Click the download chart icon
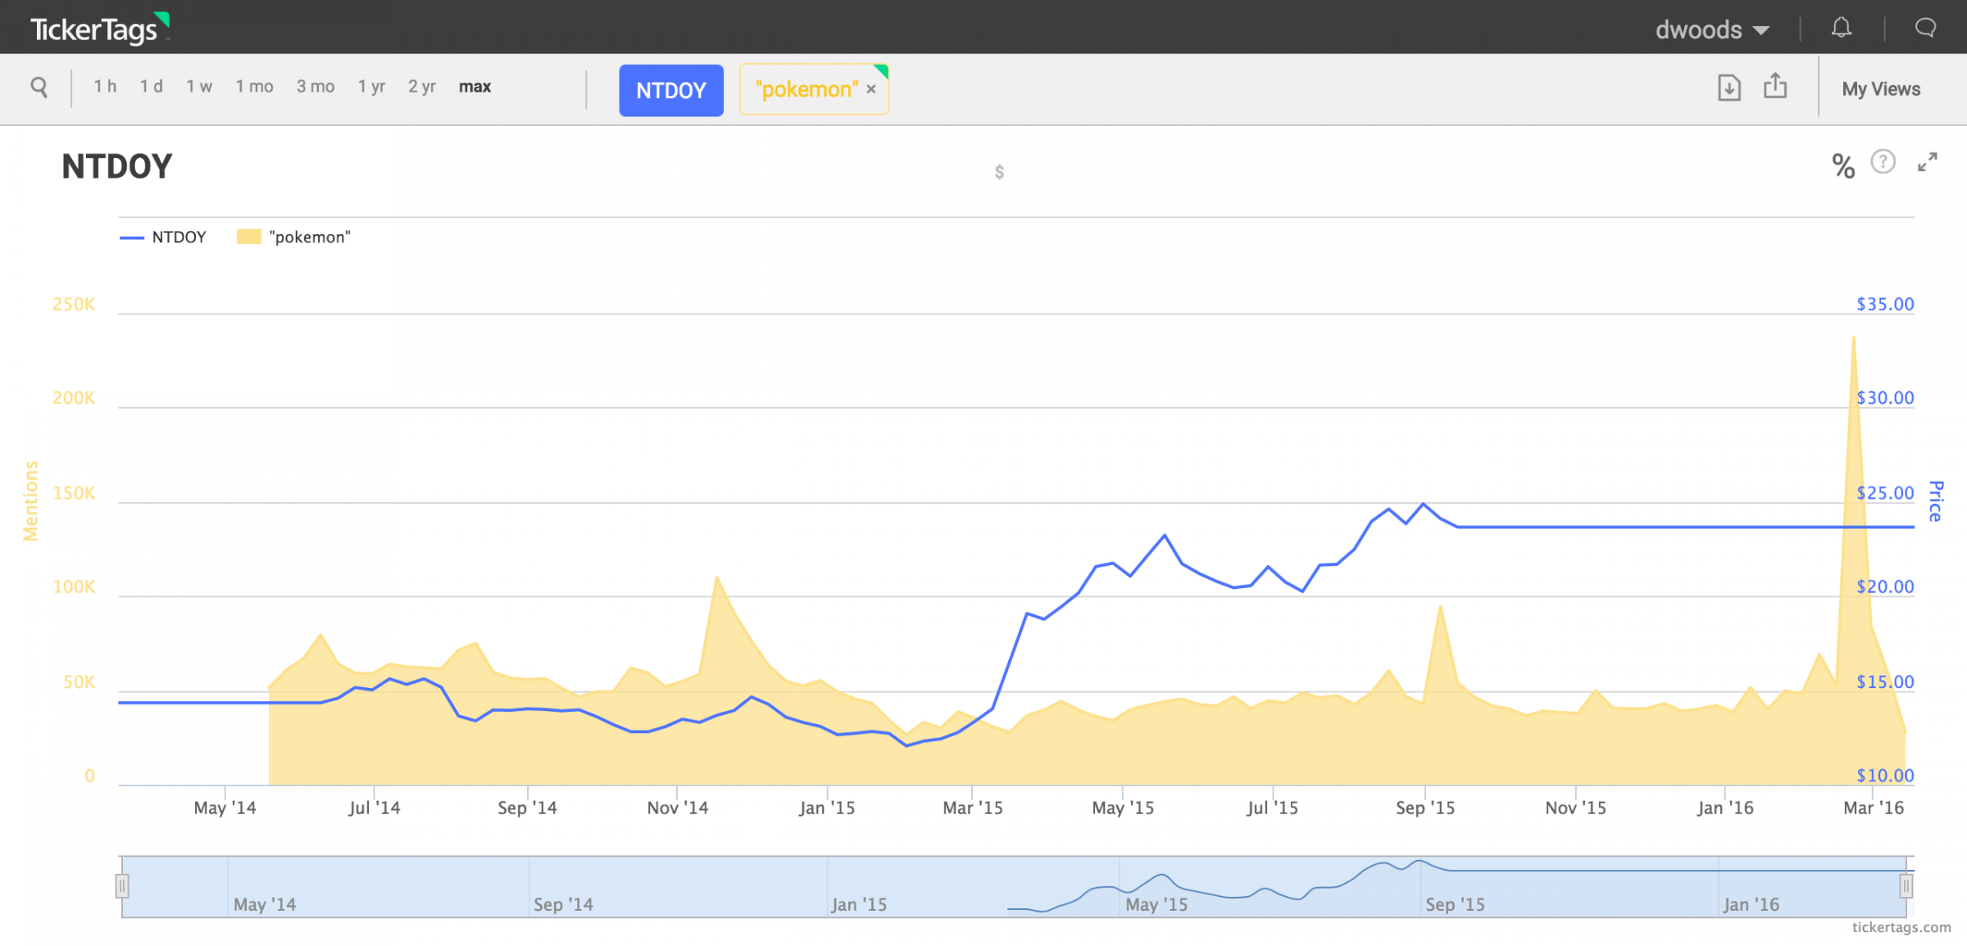Screen dimensions: 1967x946 (x=1729, y=87)
